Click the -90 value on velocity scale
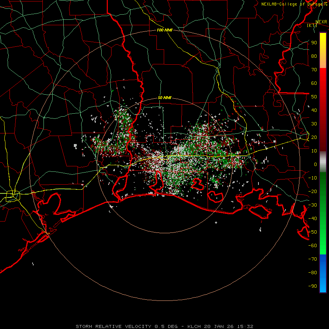The image size is (329, 329). point(313,286)
